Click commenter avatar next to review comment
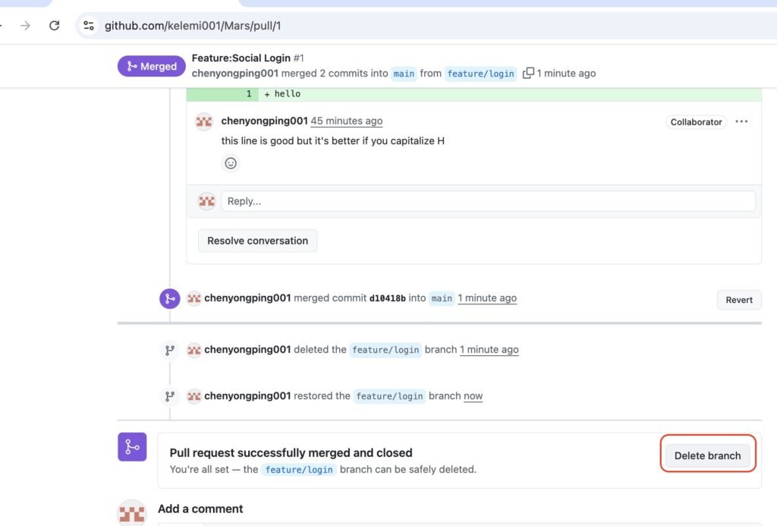Viewport: 777px width, 526px height. (x=203, y=121)
